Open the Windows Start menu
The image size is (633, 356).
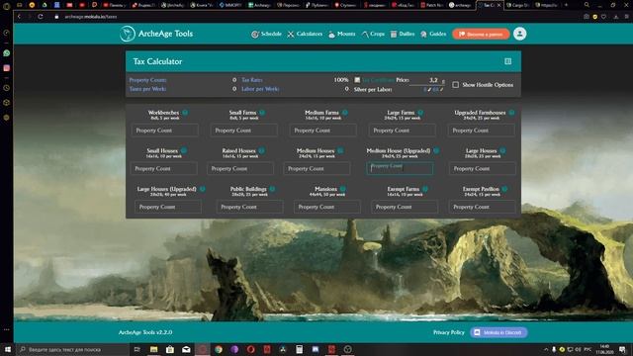coord(8,349)
